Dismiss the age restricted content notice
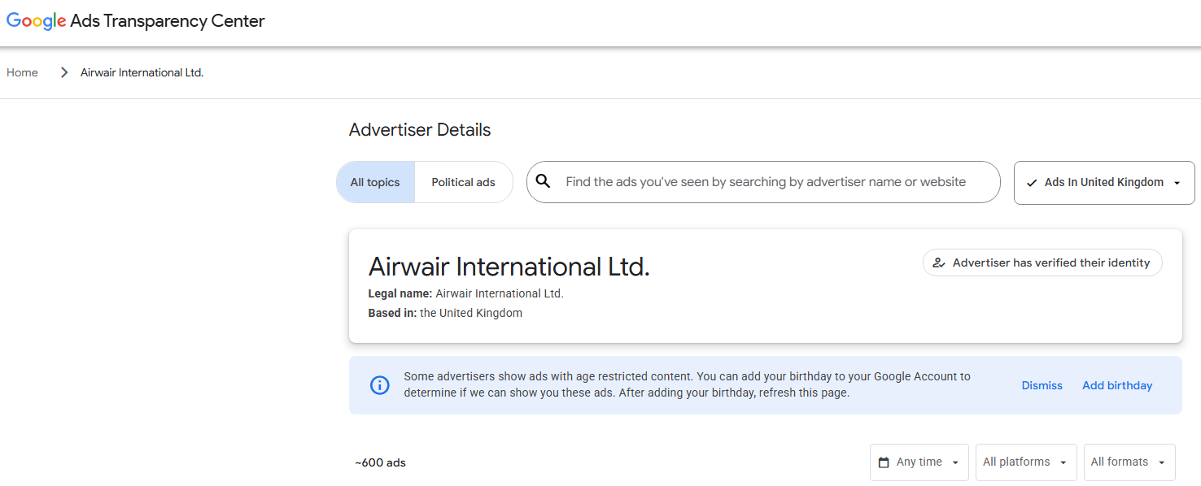Screen dimensions: 1201x486 tap(1042, 385)
